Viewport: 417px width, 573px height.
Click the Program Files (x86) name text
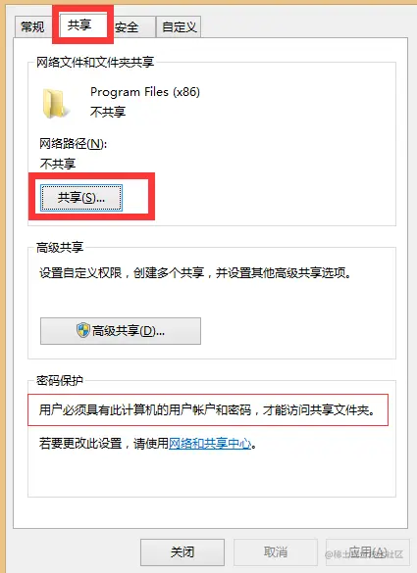coord(145,92)
